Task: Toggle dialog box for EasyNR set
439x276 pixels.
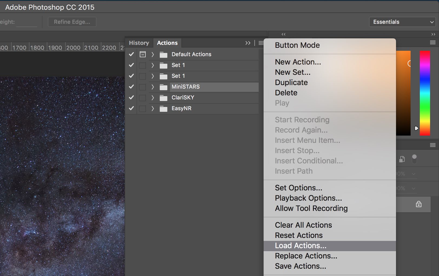Action: (142, 109)
